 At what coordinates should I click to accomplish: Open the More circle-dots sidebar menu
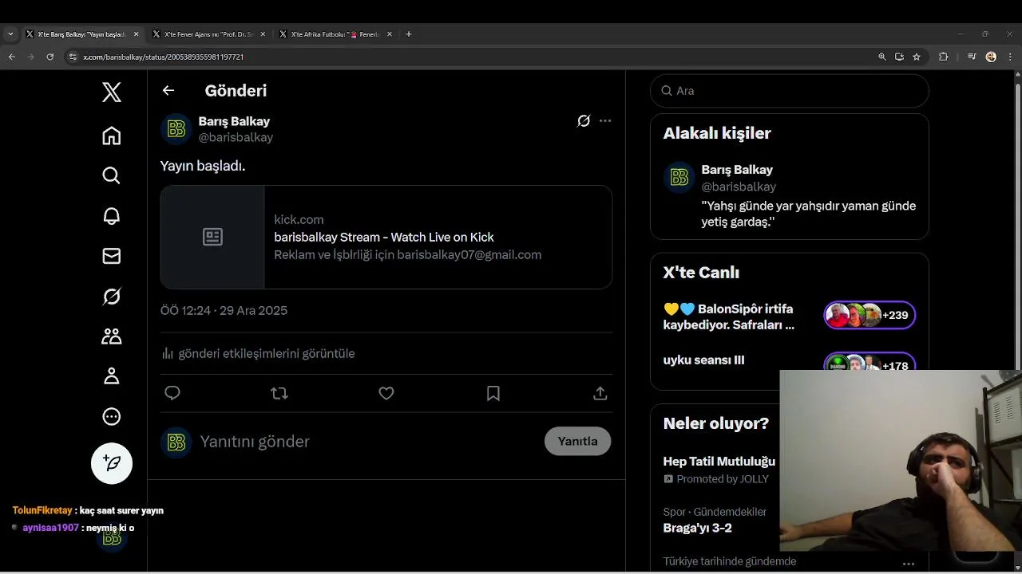pos(112,416)
